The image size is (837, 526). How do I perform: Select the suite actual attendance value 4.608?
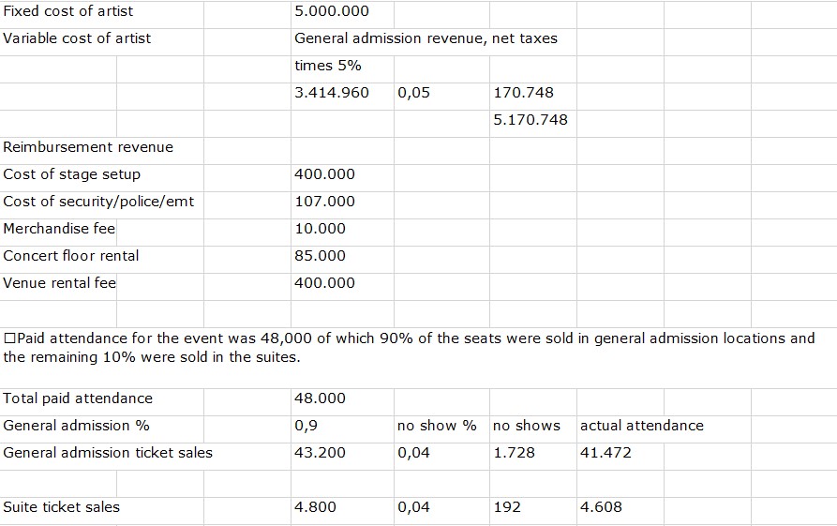pos(601,507)
